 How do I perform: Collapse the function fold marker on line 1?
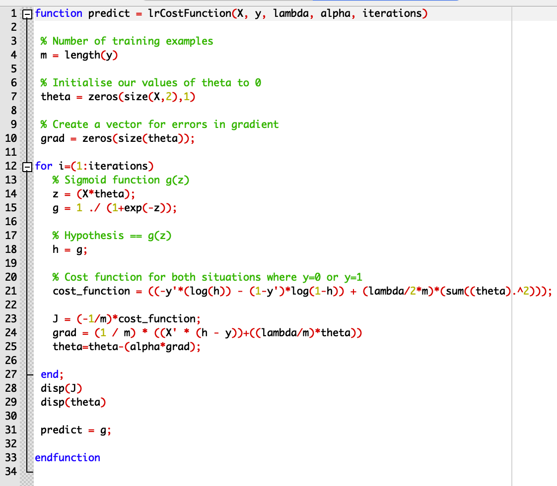(27, 14)
